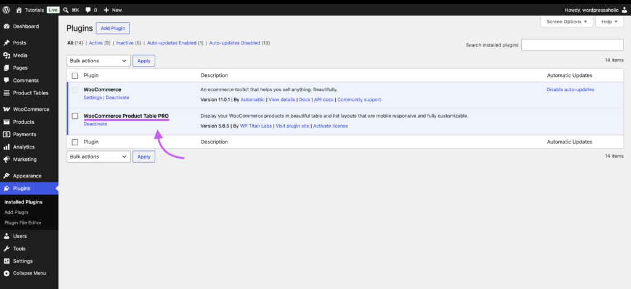Filter plugins by Inactive
631x289 pixels.
tap(124, 43)
